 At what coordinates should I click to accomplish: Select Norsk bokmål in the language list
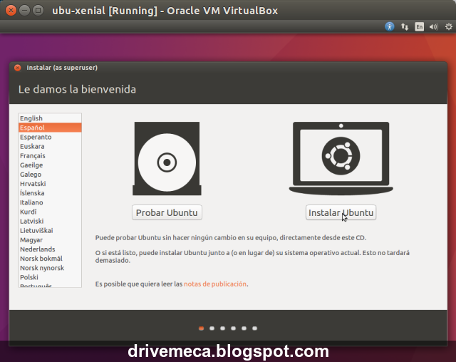point(50,258)
